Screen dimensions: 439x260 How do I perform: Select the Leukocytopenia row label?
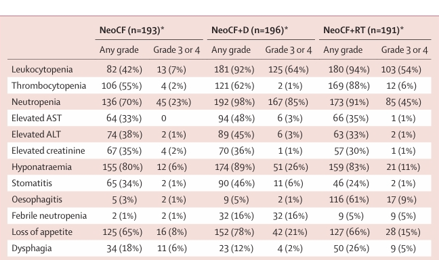(x=42, y=70)
